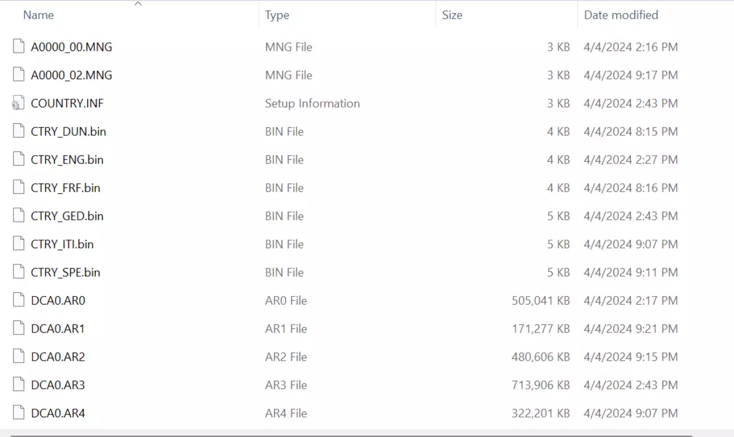Click the DCA0.AR3 file icon
This screenshot has height=437, width=734.
(19, 386)
